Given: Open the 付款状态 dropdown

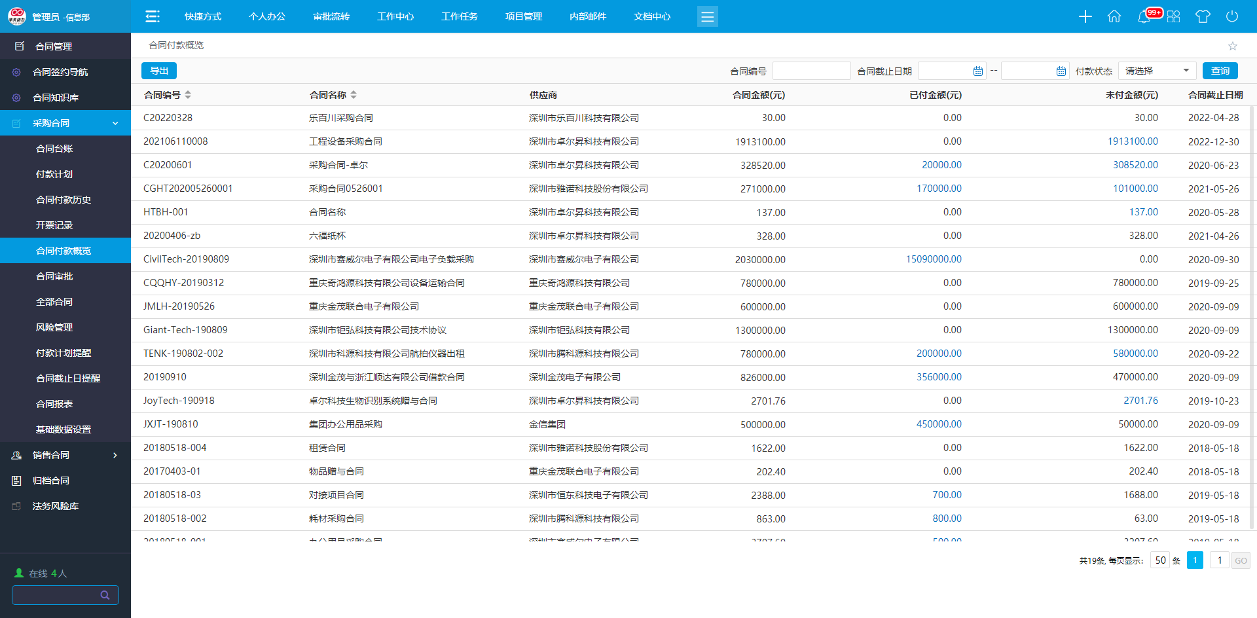Looking at the screenshot, I should coord(1157,71).
